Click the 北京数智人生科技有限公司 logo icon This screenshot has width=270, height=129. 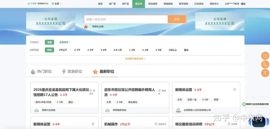click(x=178, y=110)
